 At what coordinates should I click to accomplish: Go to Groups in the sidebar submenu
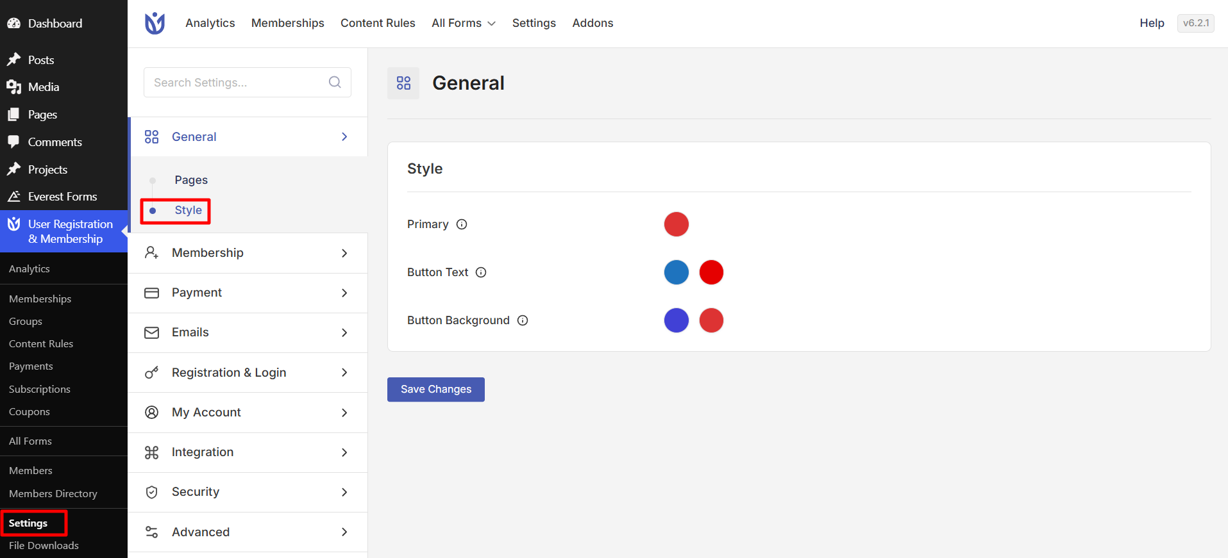(26, 321)
